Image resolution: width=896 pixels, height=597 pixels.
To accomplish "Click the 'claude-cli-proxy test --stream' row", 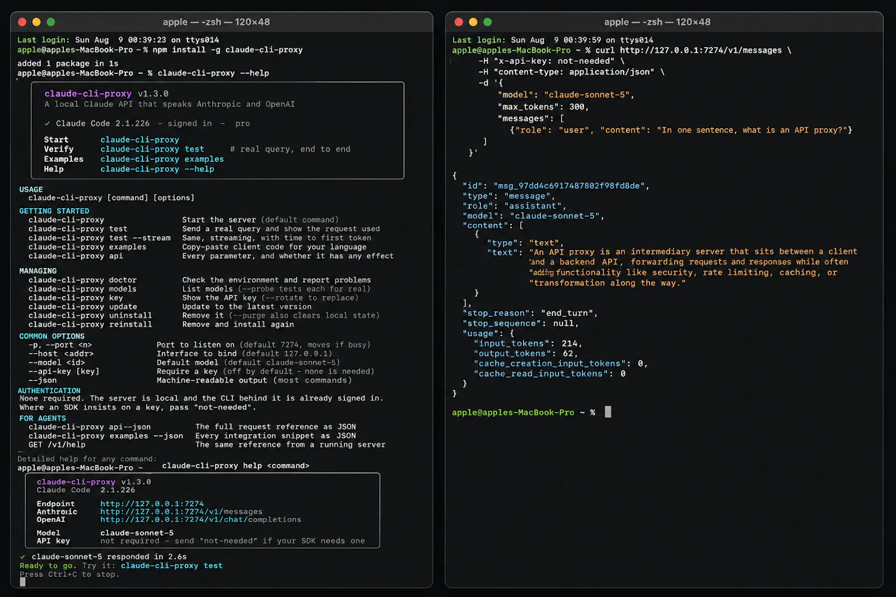I will click(x=200, y=238).
